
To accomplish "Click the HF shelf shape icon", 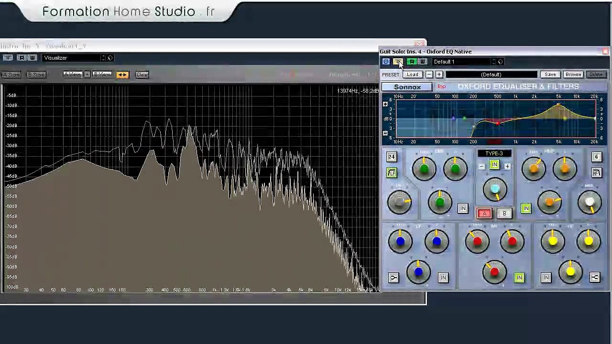I will coord(595,278).
